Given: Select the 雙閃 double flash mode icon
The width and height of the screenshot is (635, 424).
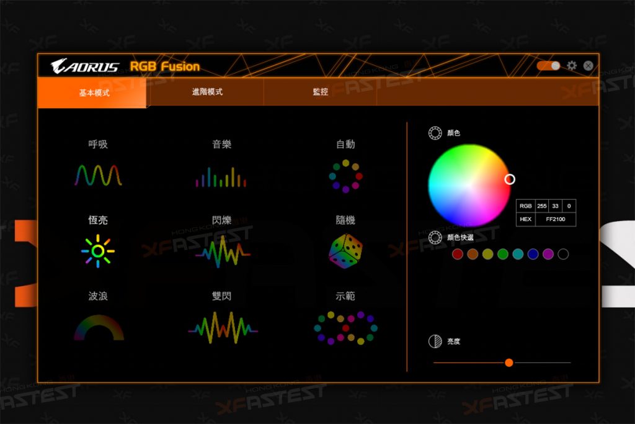Looking at the screenshot, I should coord(223,328).
